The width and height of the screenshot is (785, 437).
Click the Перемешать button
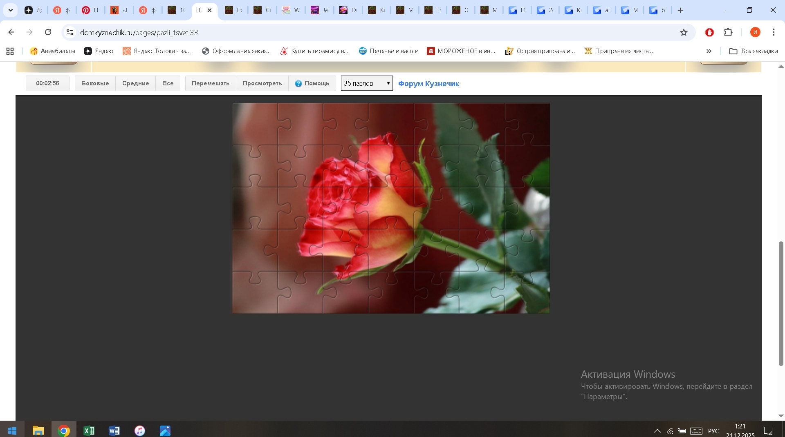coord(211,83)
